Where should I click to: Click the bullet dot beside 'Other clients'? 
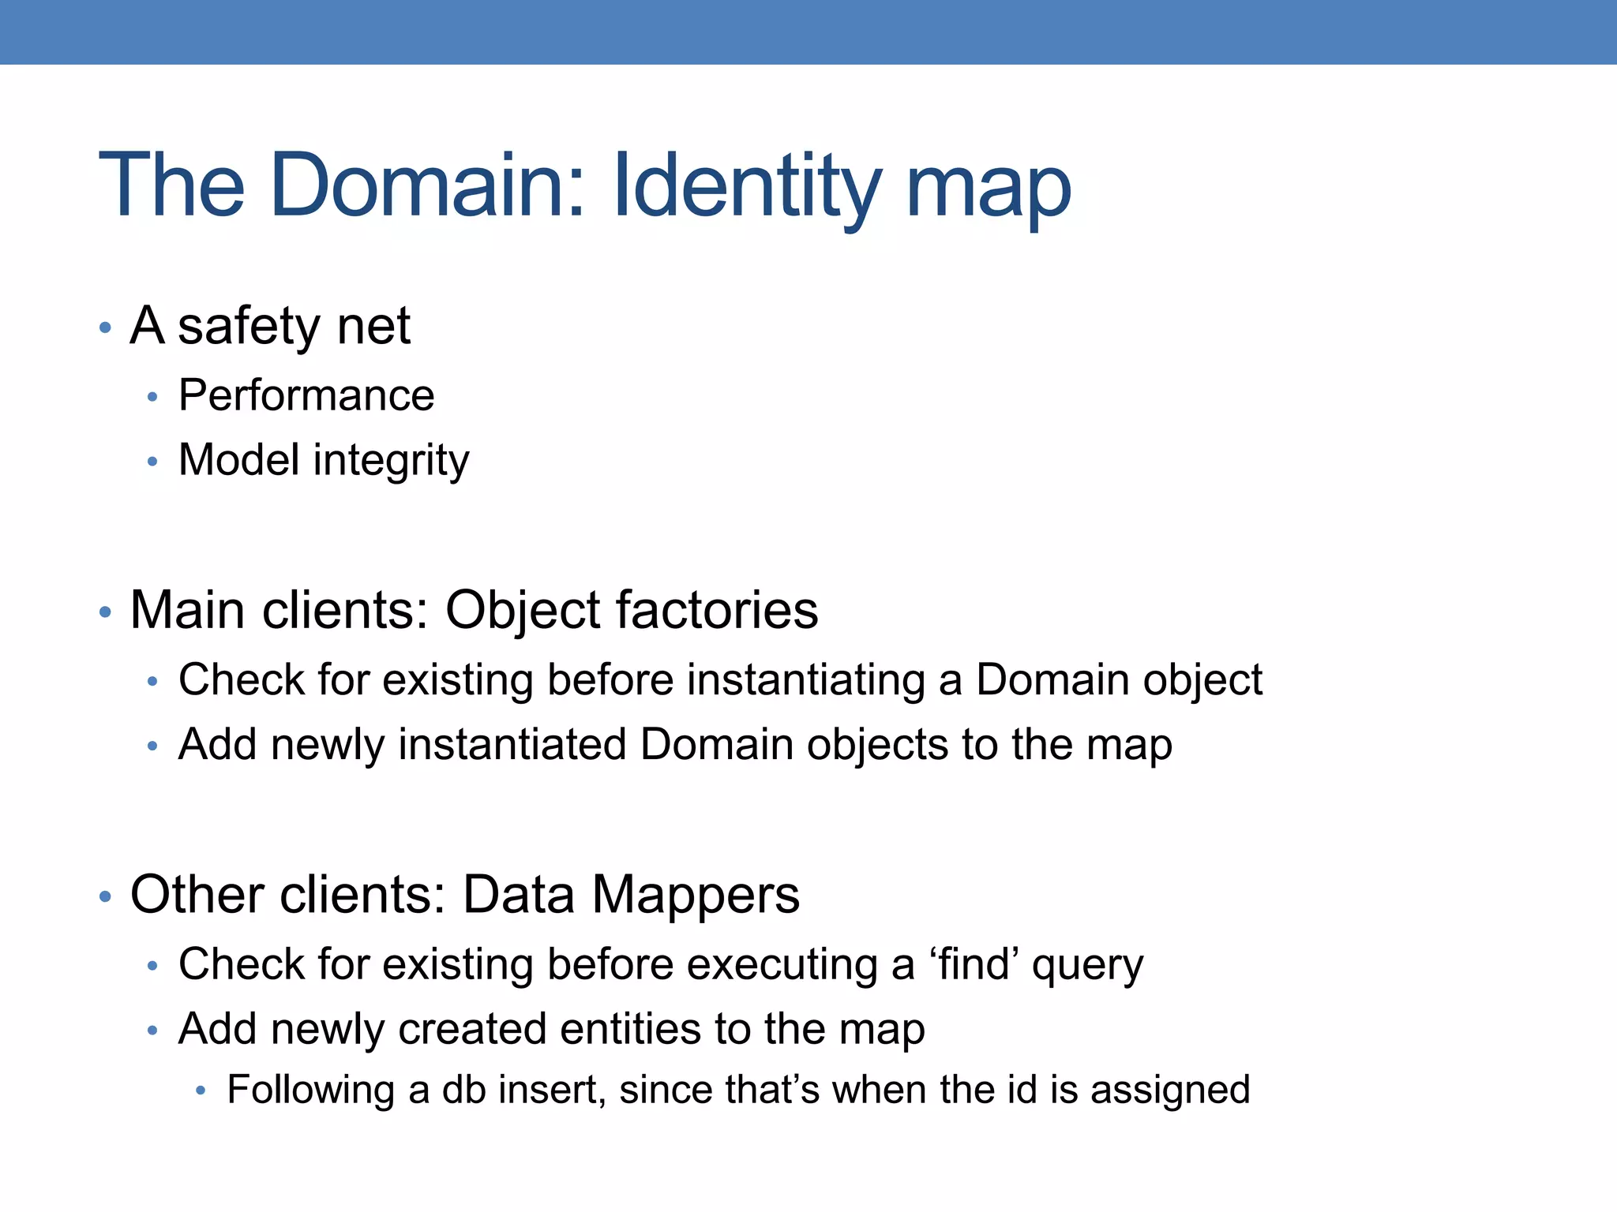pos(105,897)
